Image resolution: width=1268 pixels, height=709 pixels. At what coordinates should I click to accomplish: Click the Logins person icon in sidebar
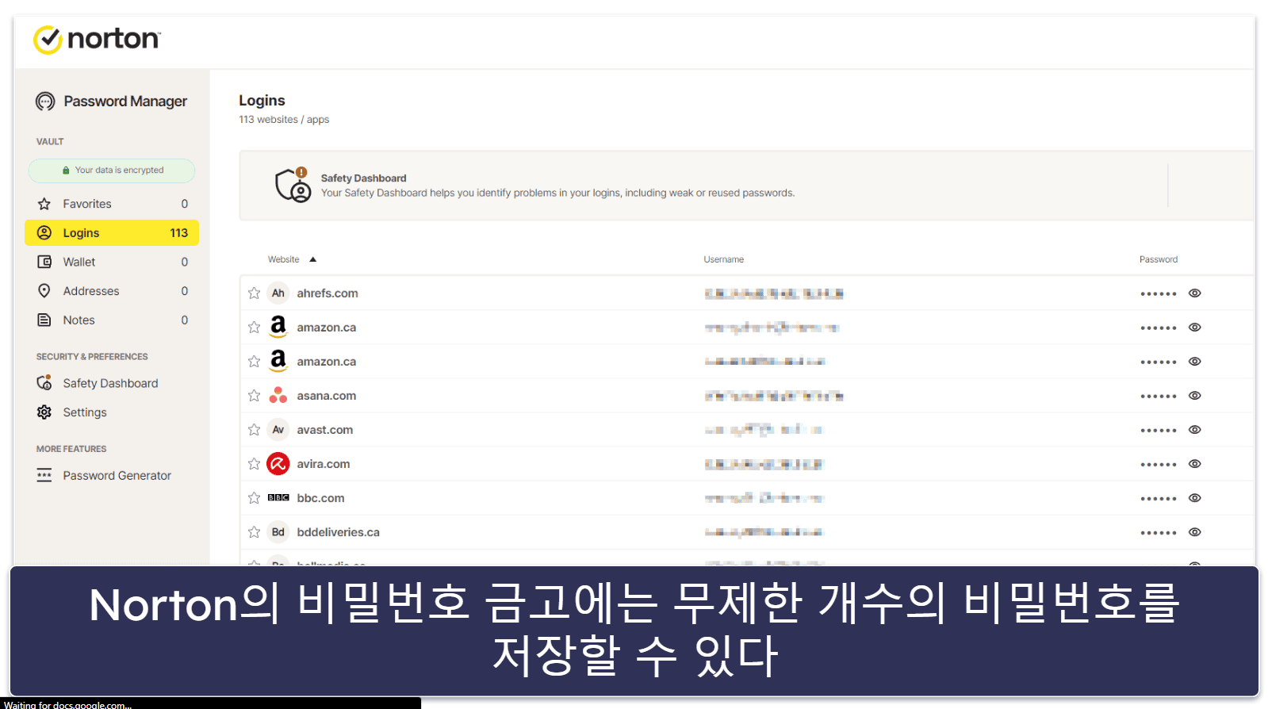44,233
